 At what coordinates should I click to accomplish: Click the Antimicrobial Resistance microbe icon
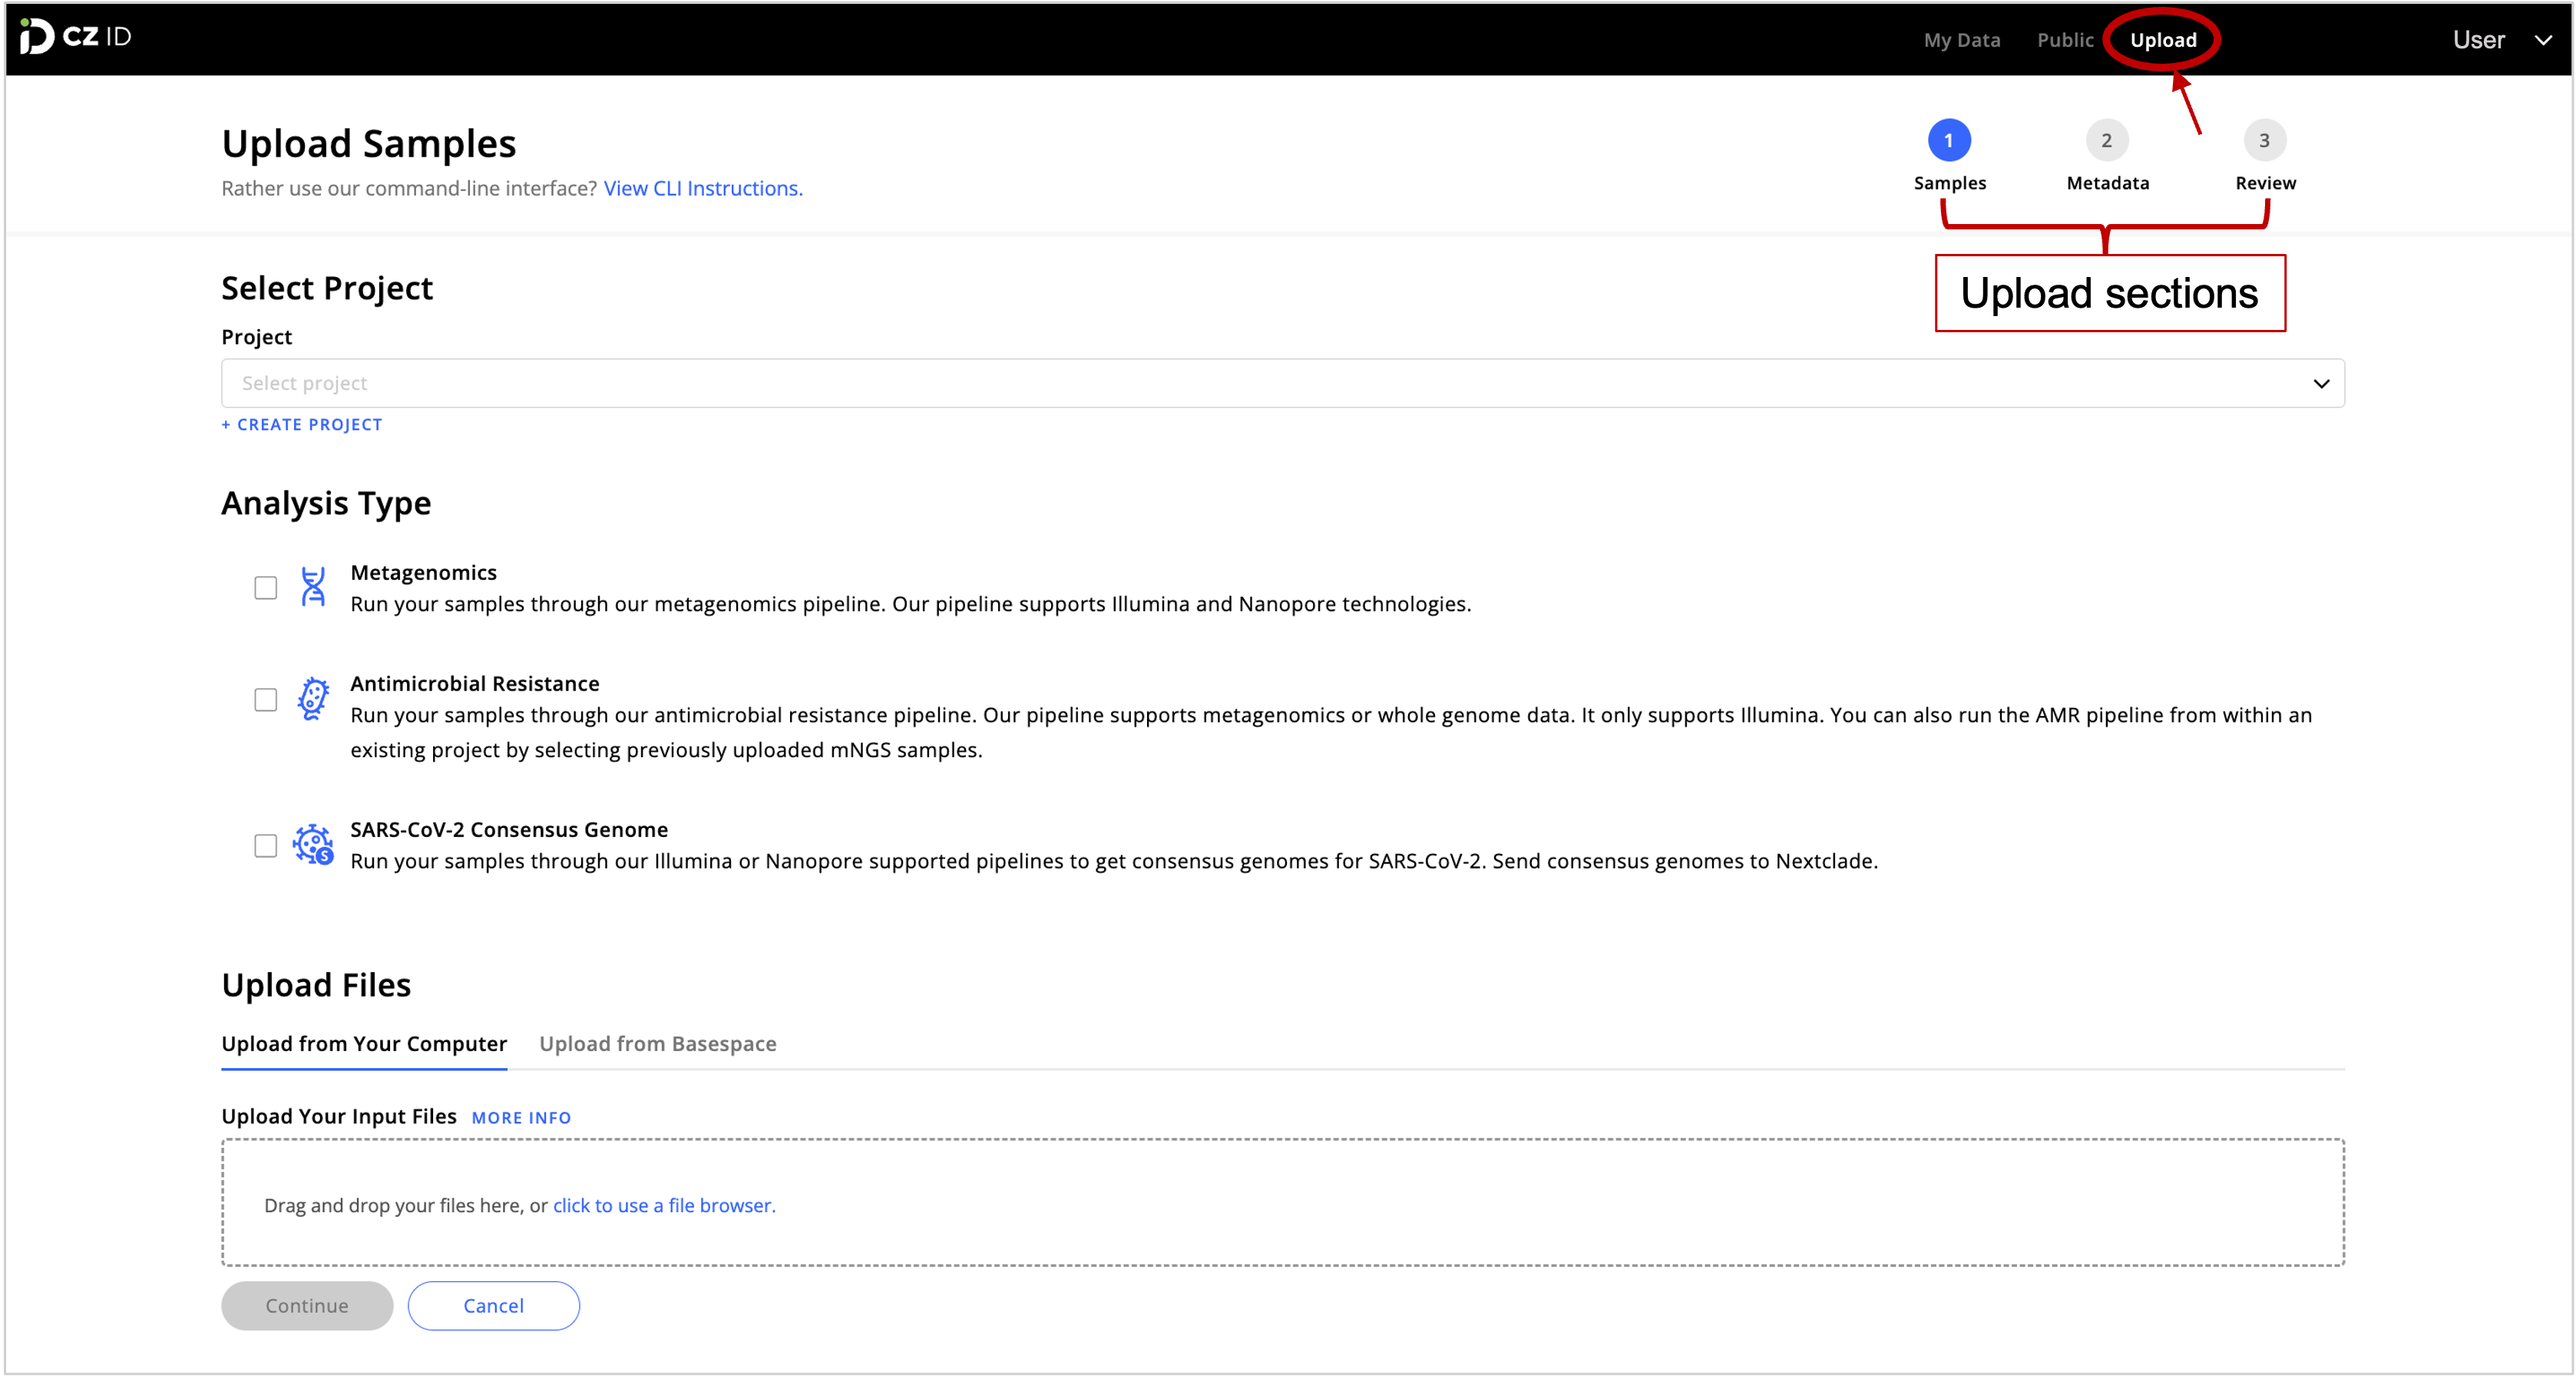(313, 700)
